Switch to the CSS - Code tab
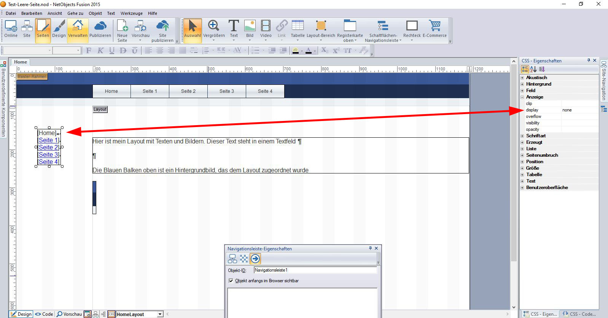Viewport: 608px width, 318px height. 579,314
